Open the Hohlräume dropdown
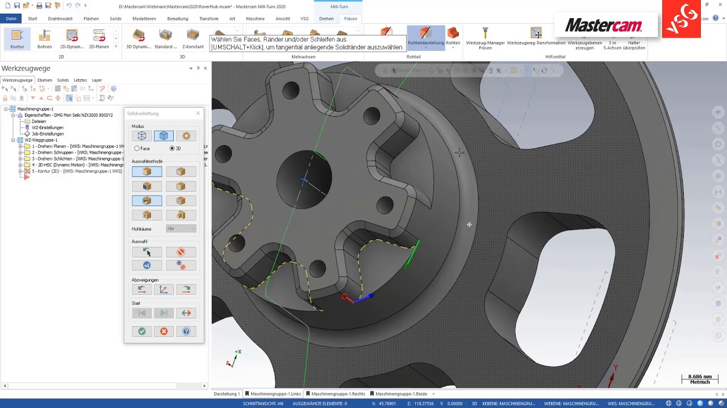The image size is (727, 408). point(181,228)
